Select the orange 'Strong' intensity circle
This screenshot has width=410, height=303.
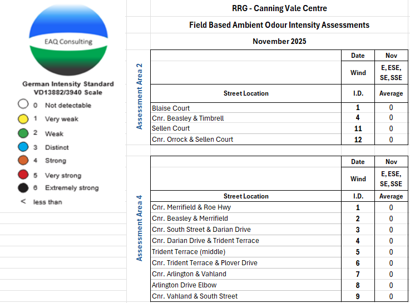(23, 161)
